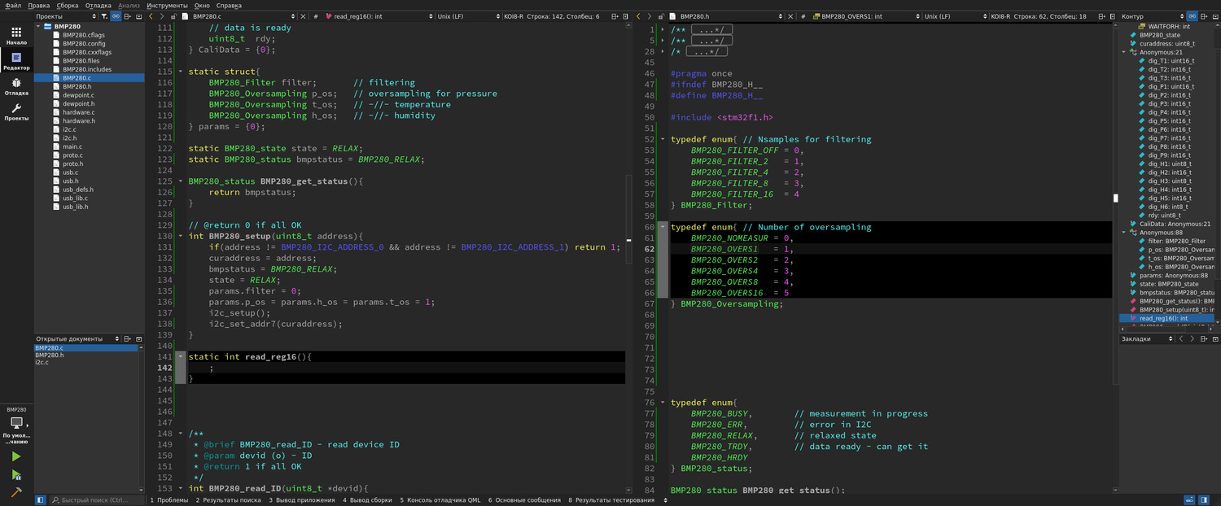Fold the read_reg16 function at line 141

pos(181,356)
